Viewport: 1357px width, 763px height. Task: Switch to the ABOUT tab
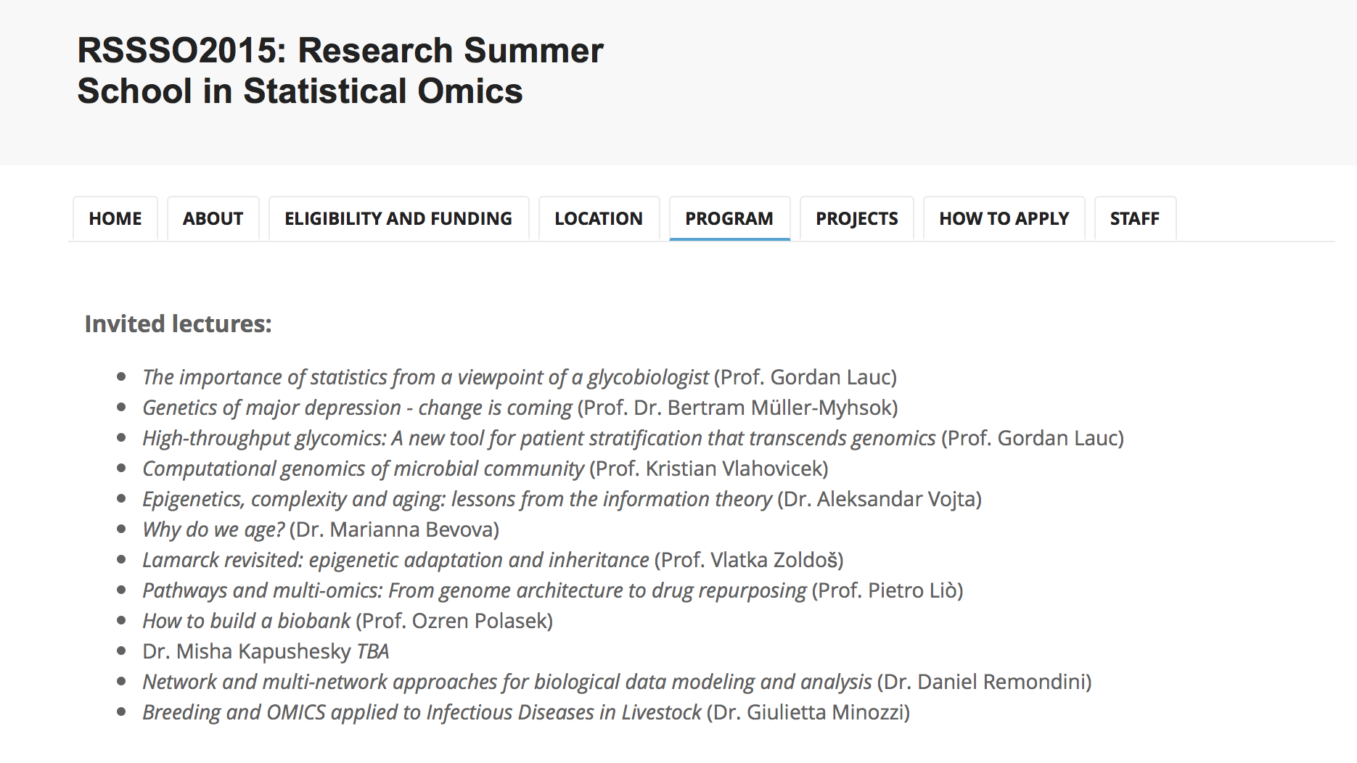tap(213, 218)
